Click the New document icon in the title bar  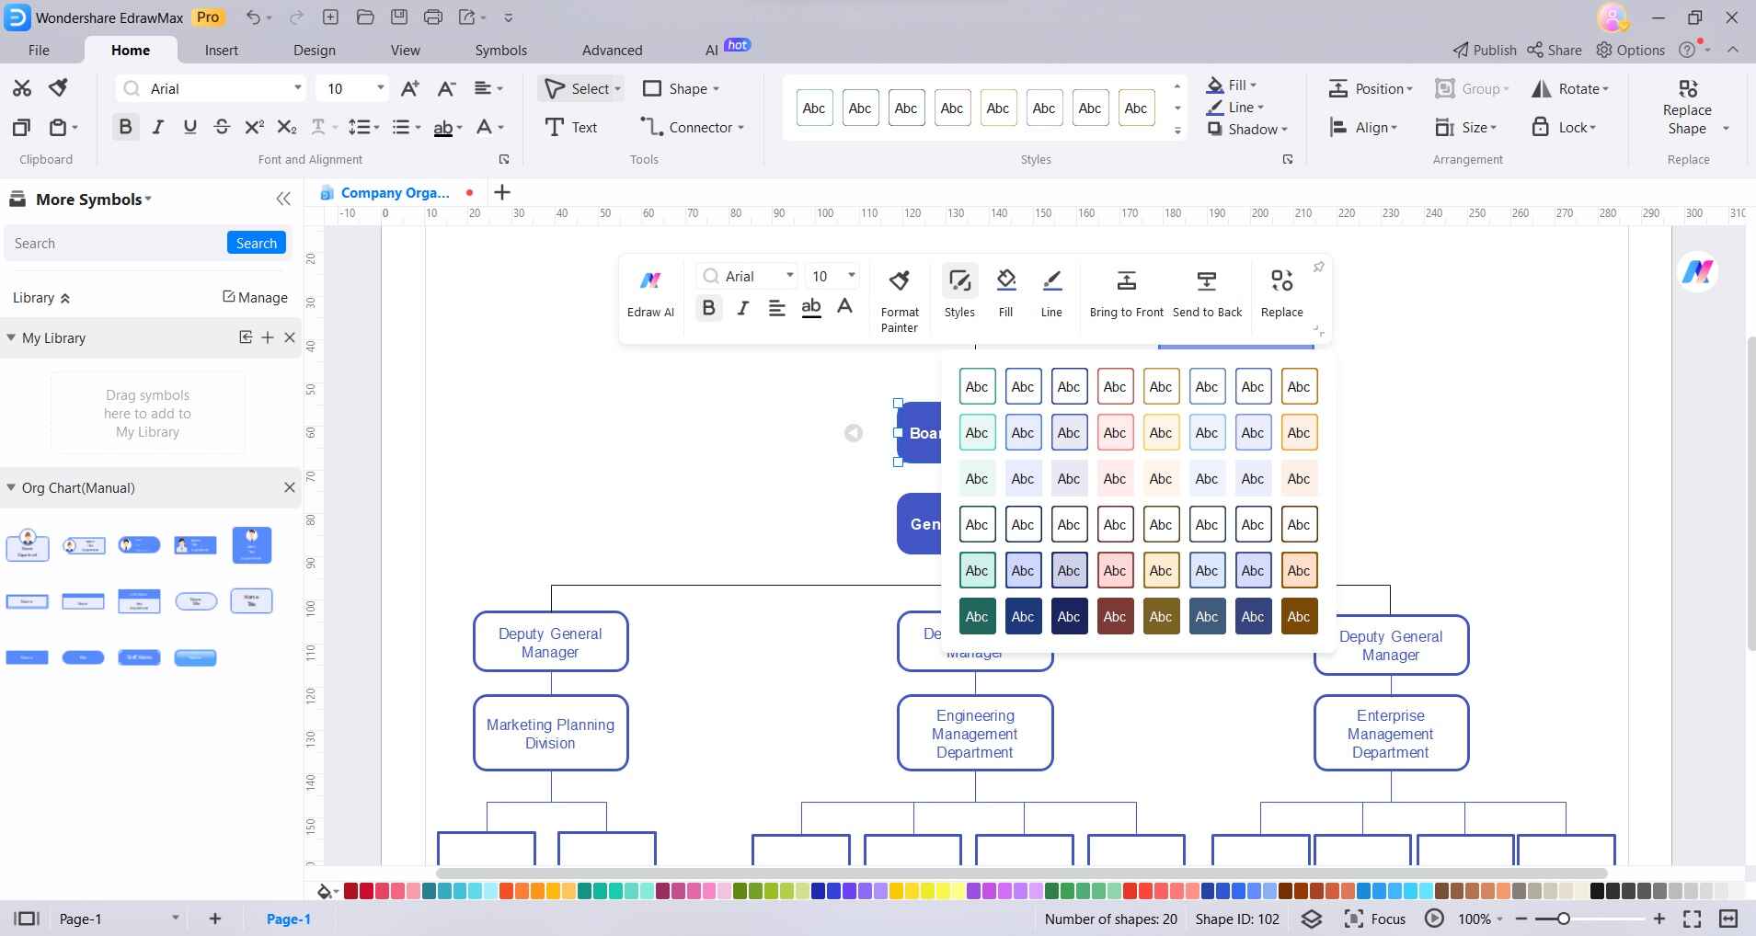pos(330,17)
